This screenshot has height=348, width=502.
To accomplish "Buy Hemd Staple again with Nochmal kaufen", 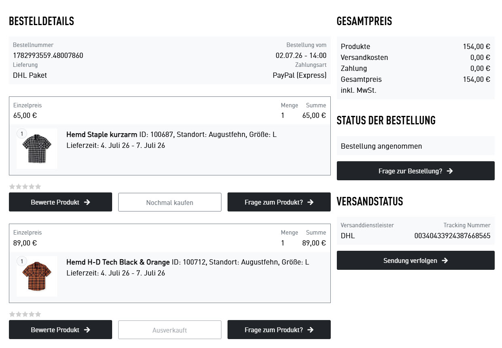I will 170,202.
